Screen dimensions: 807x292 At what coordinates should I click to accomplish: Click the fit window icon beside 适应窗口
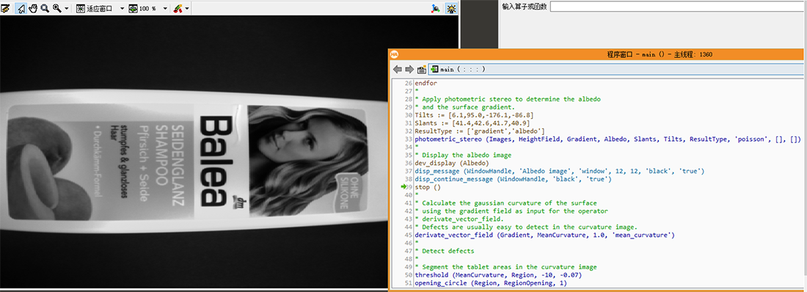click(x=80, y=9)
